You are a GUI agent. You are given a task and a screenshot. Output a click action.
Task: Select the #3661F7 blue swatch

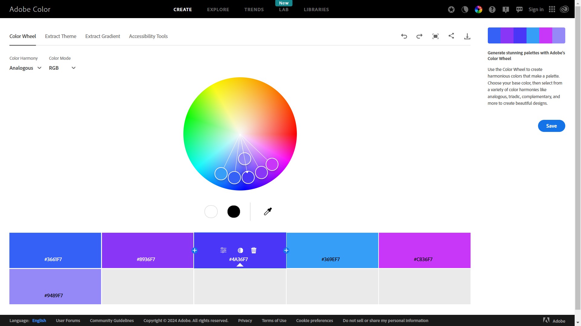point(55,250)
